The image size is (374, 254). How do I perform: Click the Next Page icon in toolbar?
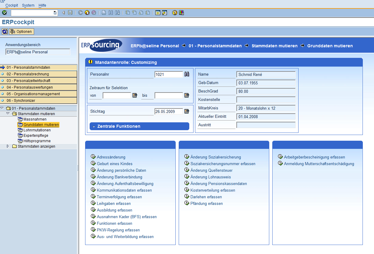click(x=141, y=13)
